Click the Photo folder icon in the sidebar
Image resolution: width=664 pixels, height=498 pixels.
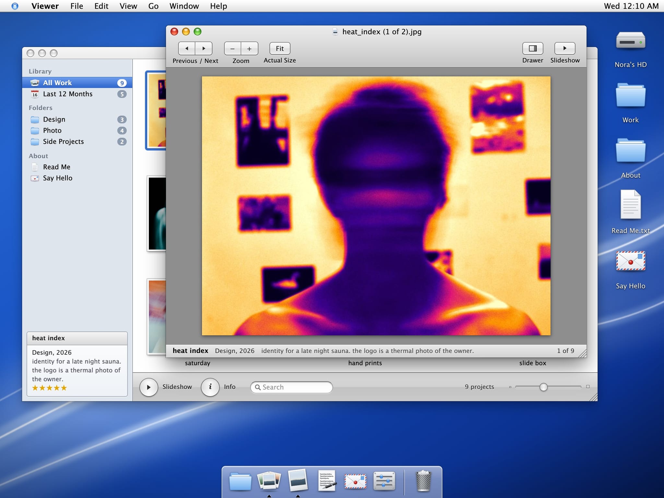[x=35, y=131]
